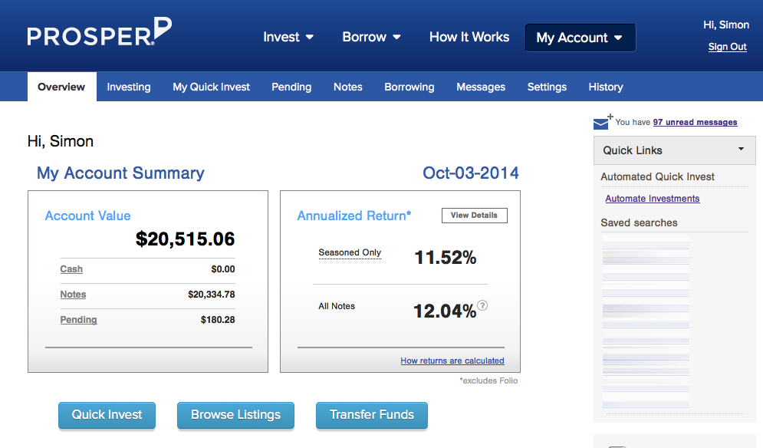
Task: Select the Overview tab
Action: pos(62,87)
